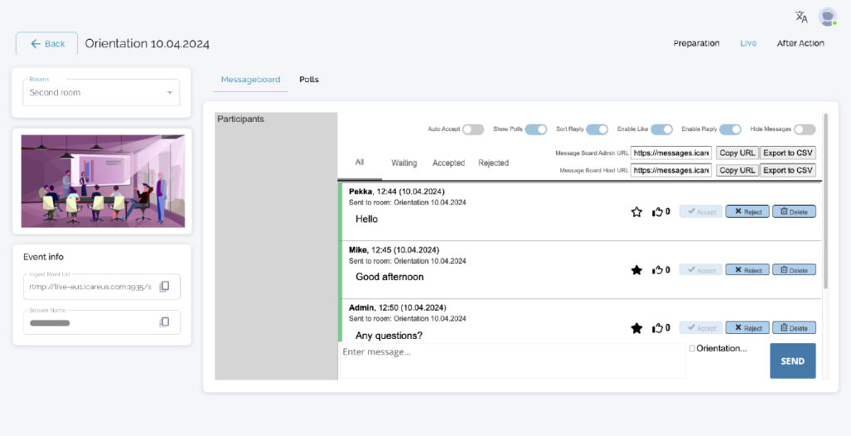Copy the Stream Name value
Image resolution: width=851 pixels, height=436 pixels.
tap(165, 322)
